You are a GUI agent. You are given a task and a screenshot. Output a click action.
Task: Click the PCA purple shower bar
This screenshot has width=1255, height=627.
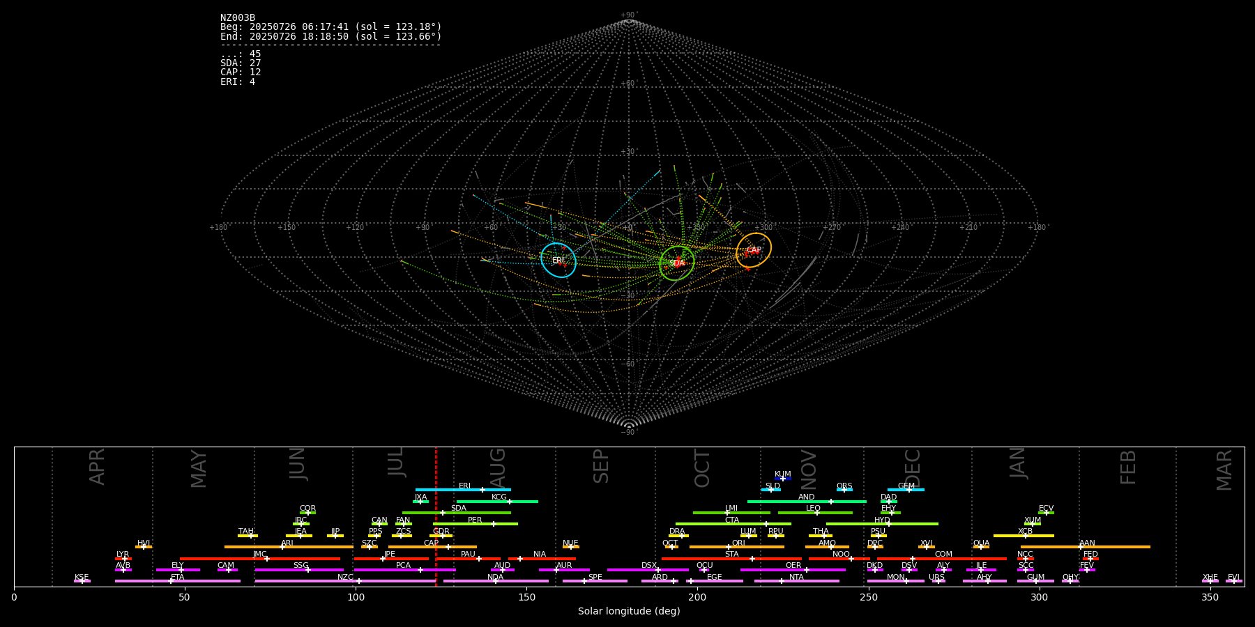click(x=404, y=570)
